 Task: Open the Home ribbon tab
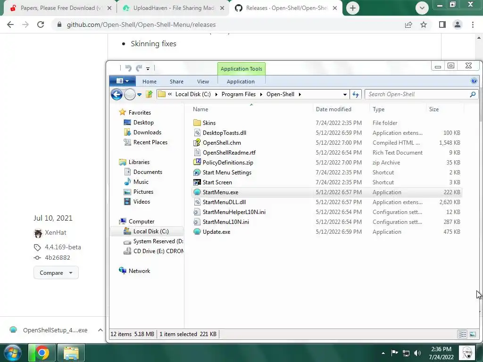[150, 82]
